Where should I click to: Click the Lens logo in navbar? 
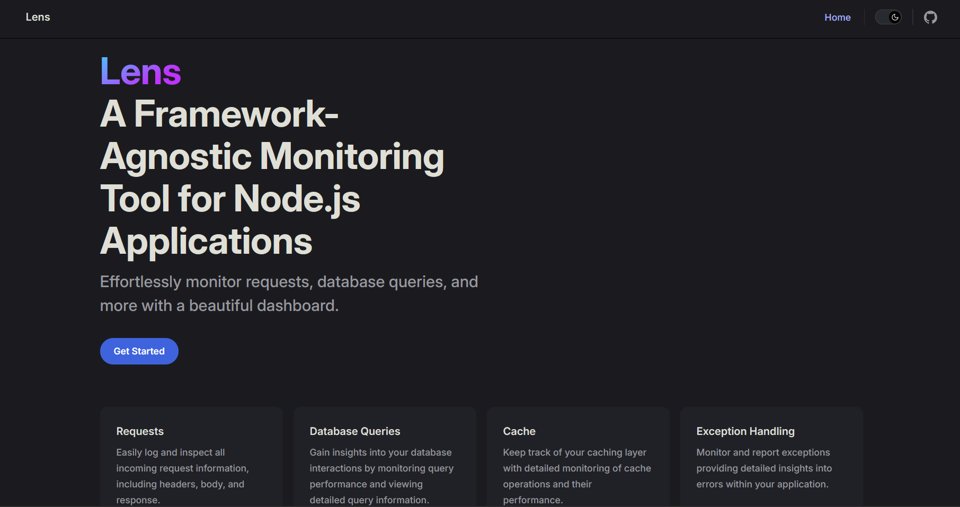pos(38,17)
